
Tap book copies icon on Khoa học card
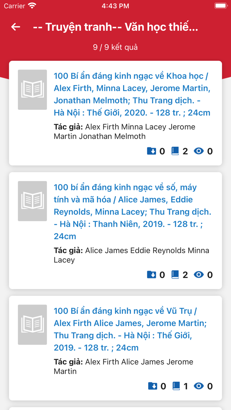point(175,151)
